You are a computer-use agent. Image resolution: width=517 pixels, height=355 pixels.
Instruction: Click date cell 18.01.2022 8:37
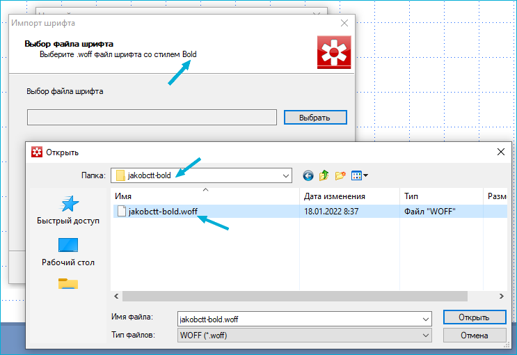331,212
